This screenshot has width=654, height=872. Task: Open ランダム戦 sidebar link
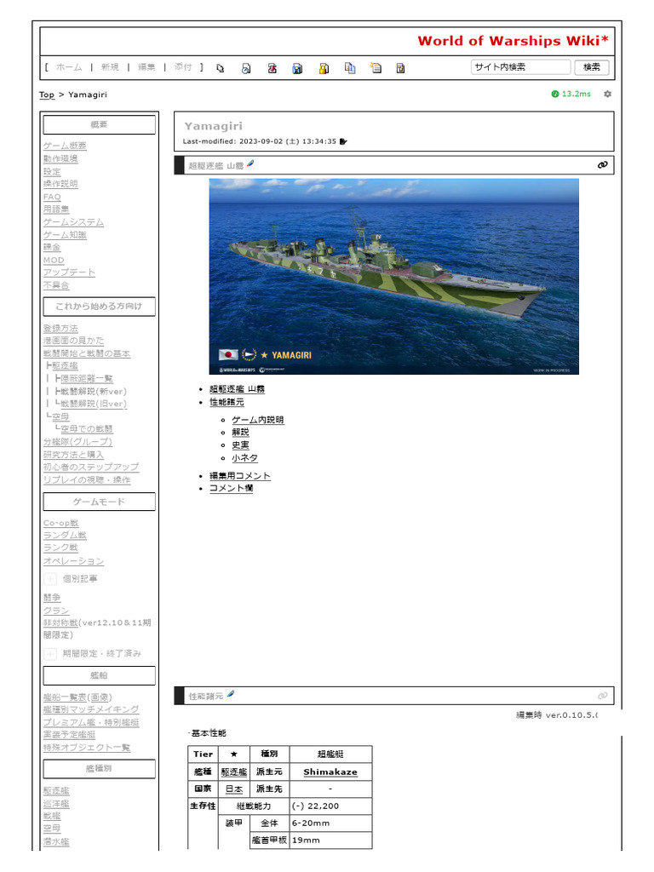tap(65, 536)
